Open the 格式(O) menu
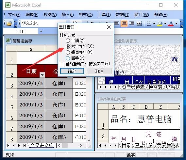 click(86, 15)
